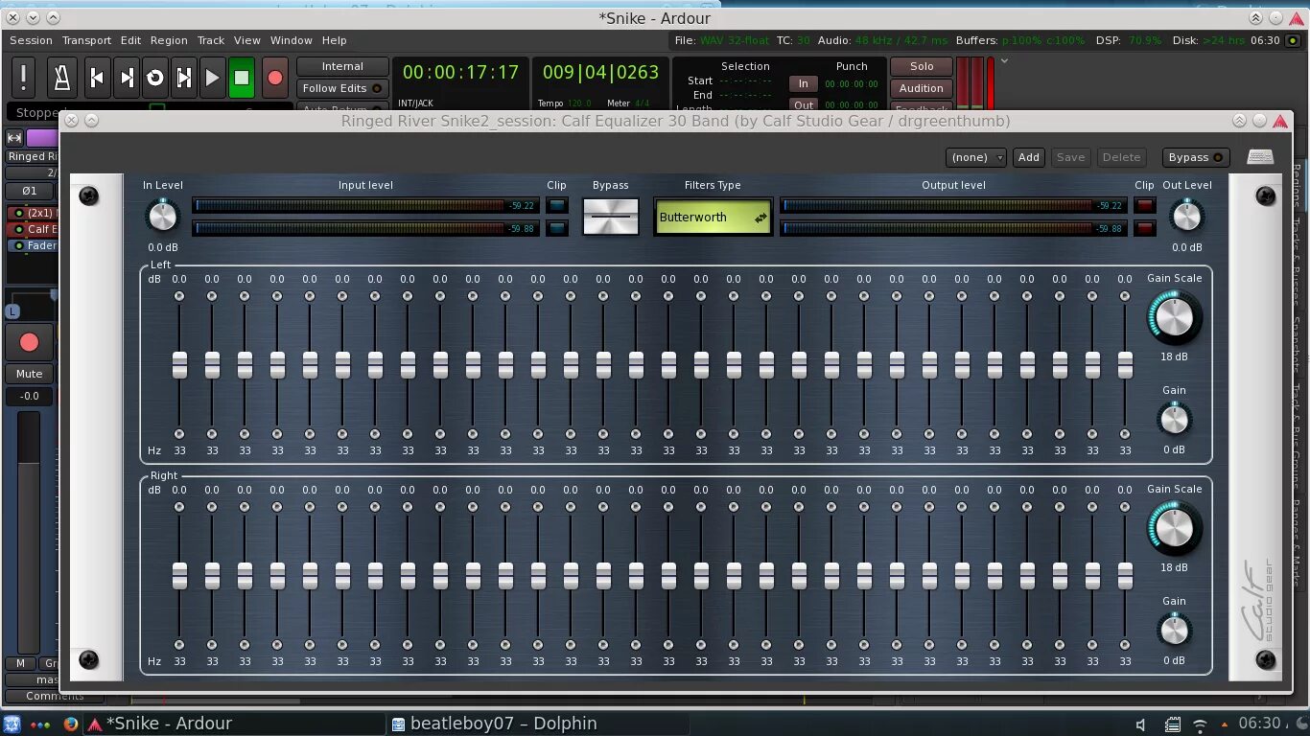The image size is (1310, 736).
Task: Open the KDE application launcher icon
Action: 12,724
